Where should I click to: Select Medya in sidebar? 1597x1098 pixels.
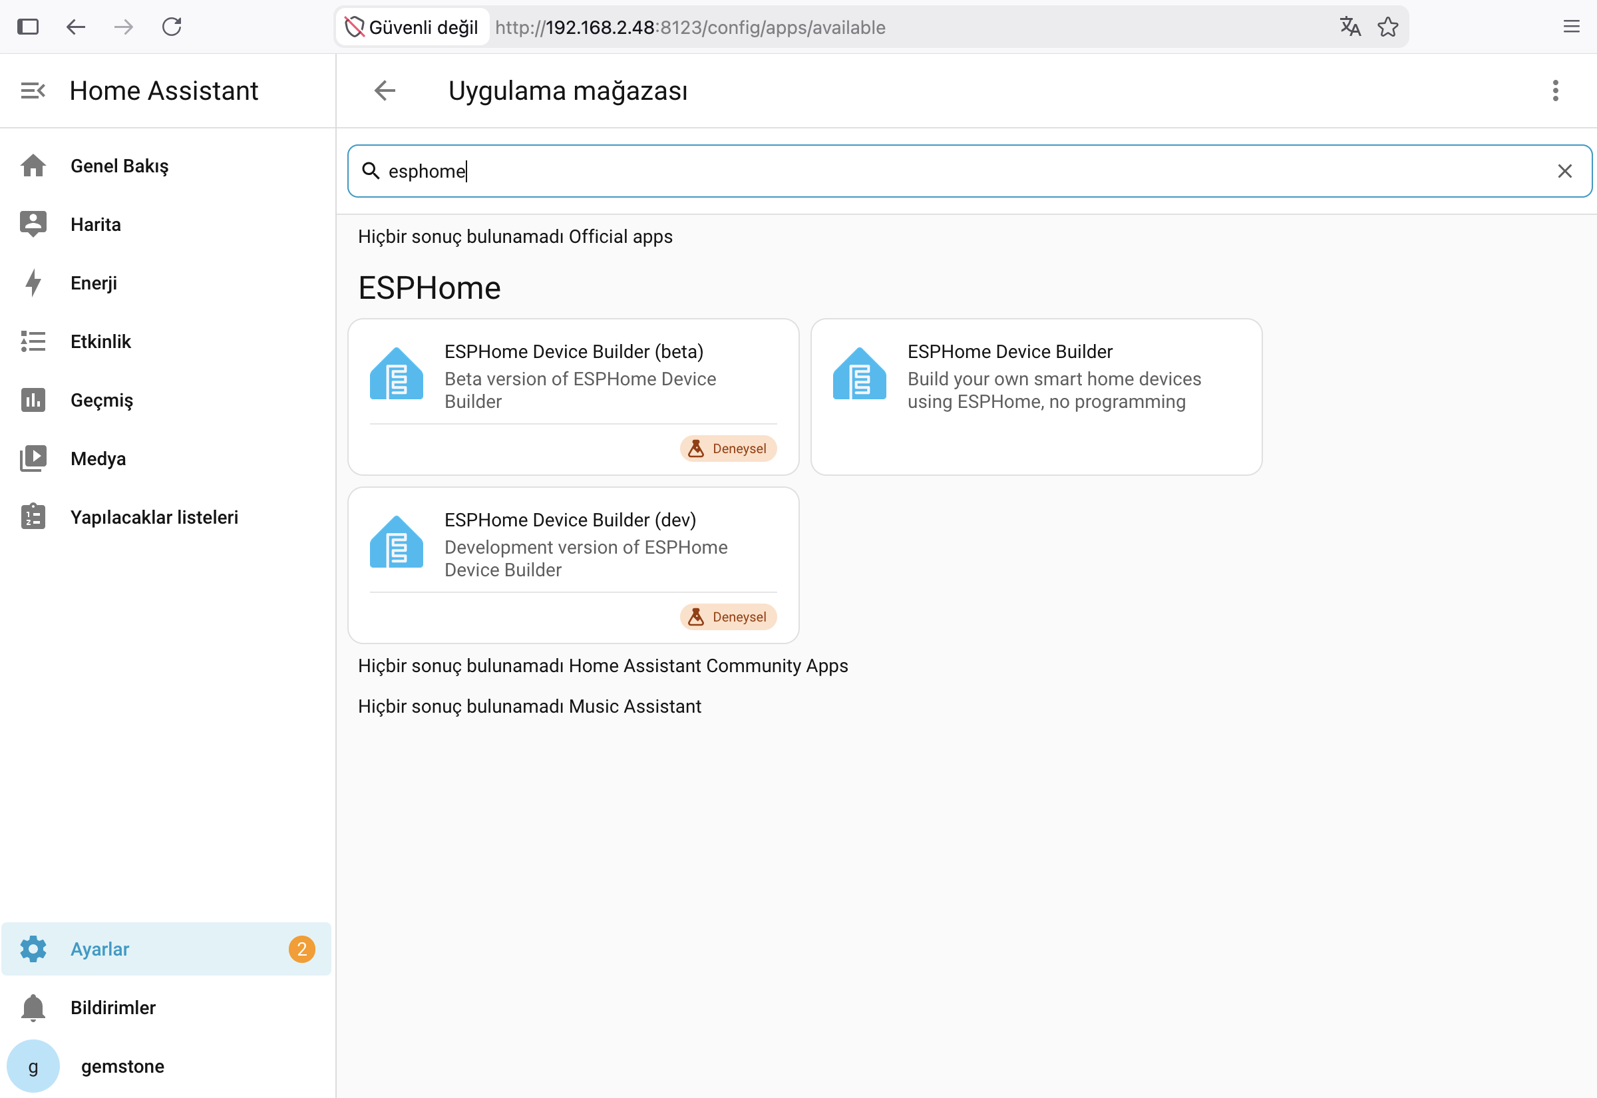(166, 458)
